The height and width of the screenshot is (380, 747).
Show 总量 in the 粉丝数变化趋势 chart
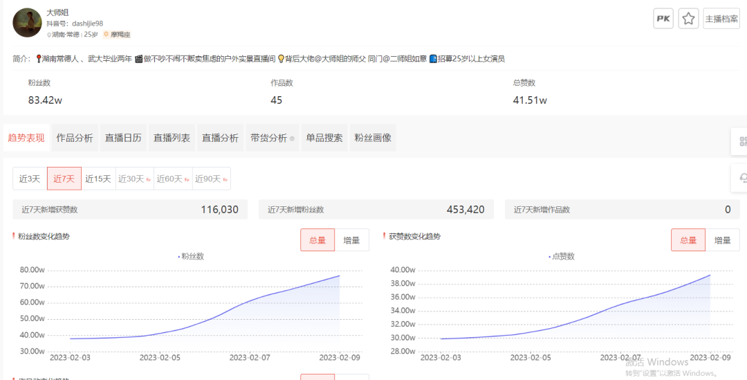[317, 239]
